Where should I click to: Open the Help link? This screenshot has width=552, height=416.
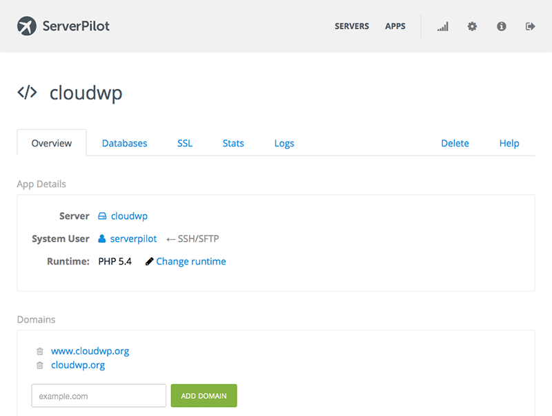tap(509, 143)
